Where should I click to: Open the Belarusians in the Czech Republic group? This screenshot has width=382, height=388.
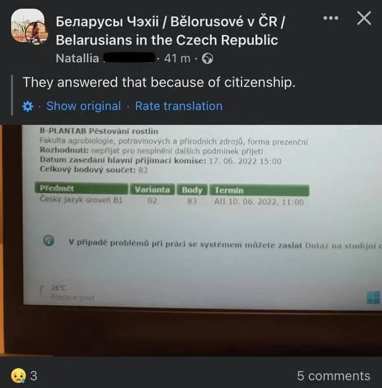coord(170,30)
